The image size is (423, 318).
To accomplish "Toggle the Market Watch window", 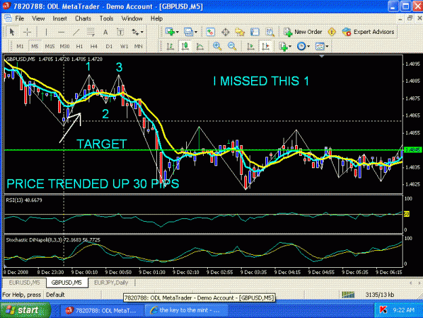I will click(x=210, y=32).
